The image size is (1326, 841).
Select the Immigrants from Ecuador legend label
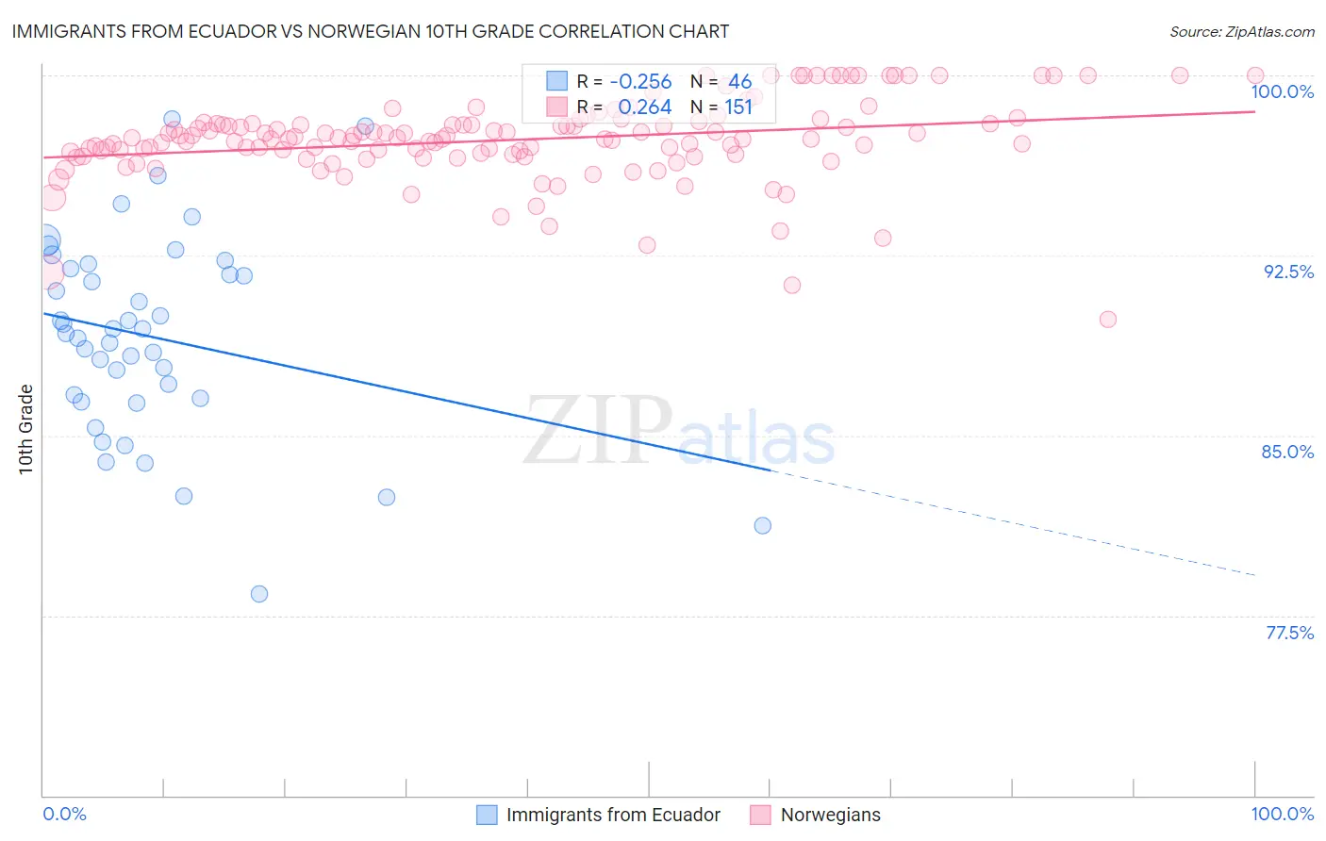(x=613, y=815)
